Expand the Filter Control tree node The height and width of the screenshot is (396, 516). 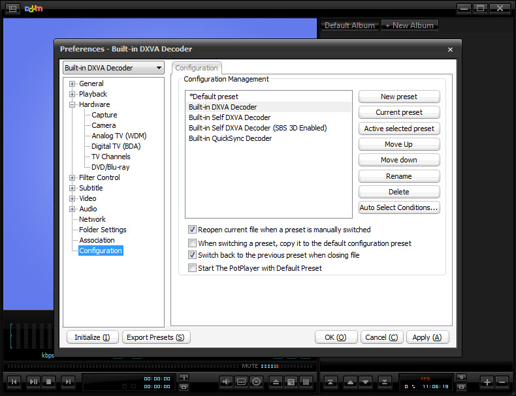point(72,178)
